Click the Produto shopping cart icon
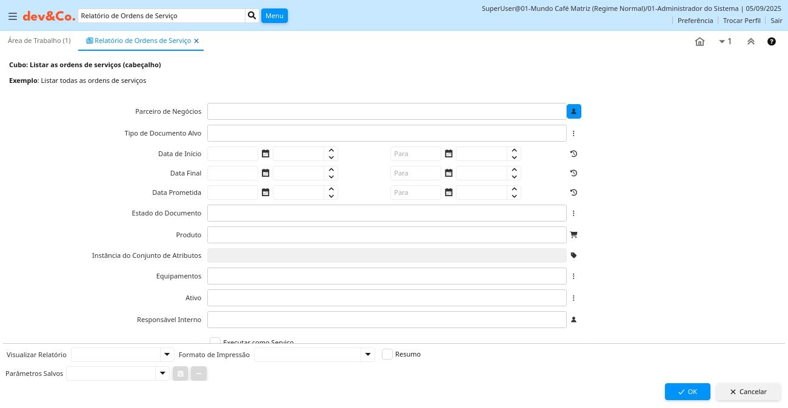 (574, 234)
